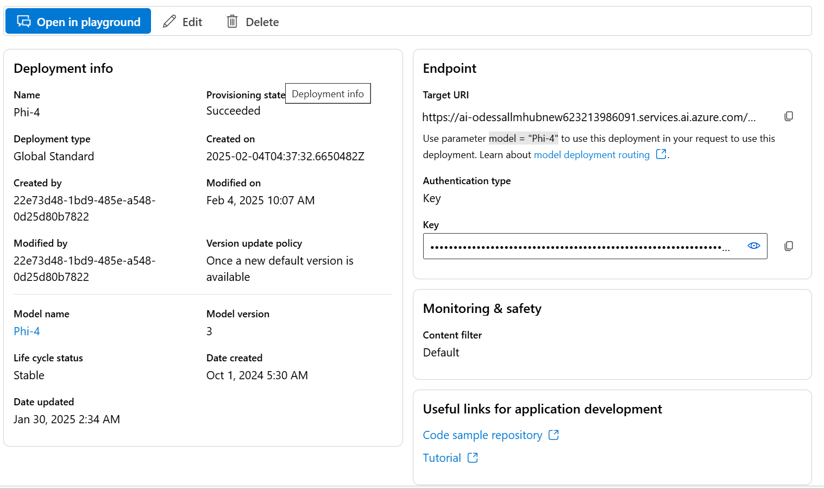Click 'Oct 1, 2024 5:30 AM' date created
824x489 pixels.
pos(257,375)
